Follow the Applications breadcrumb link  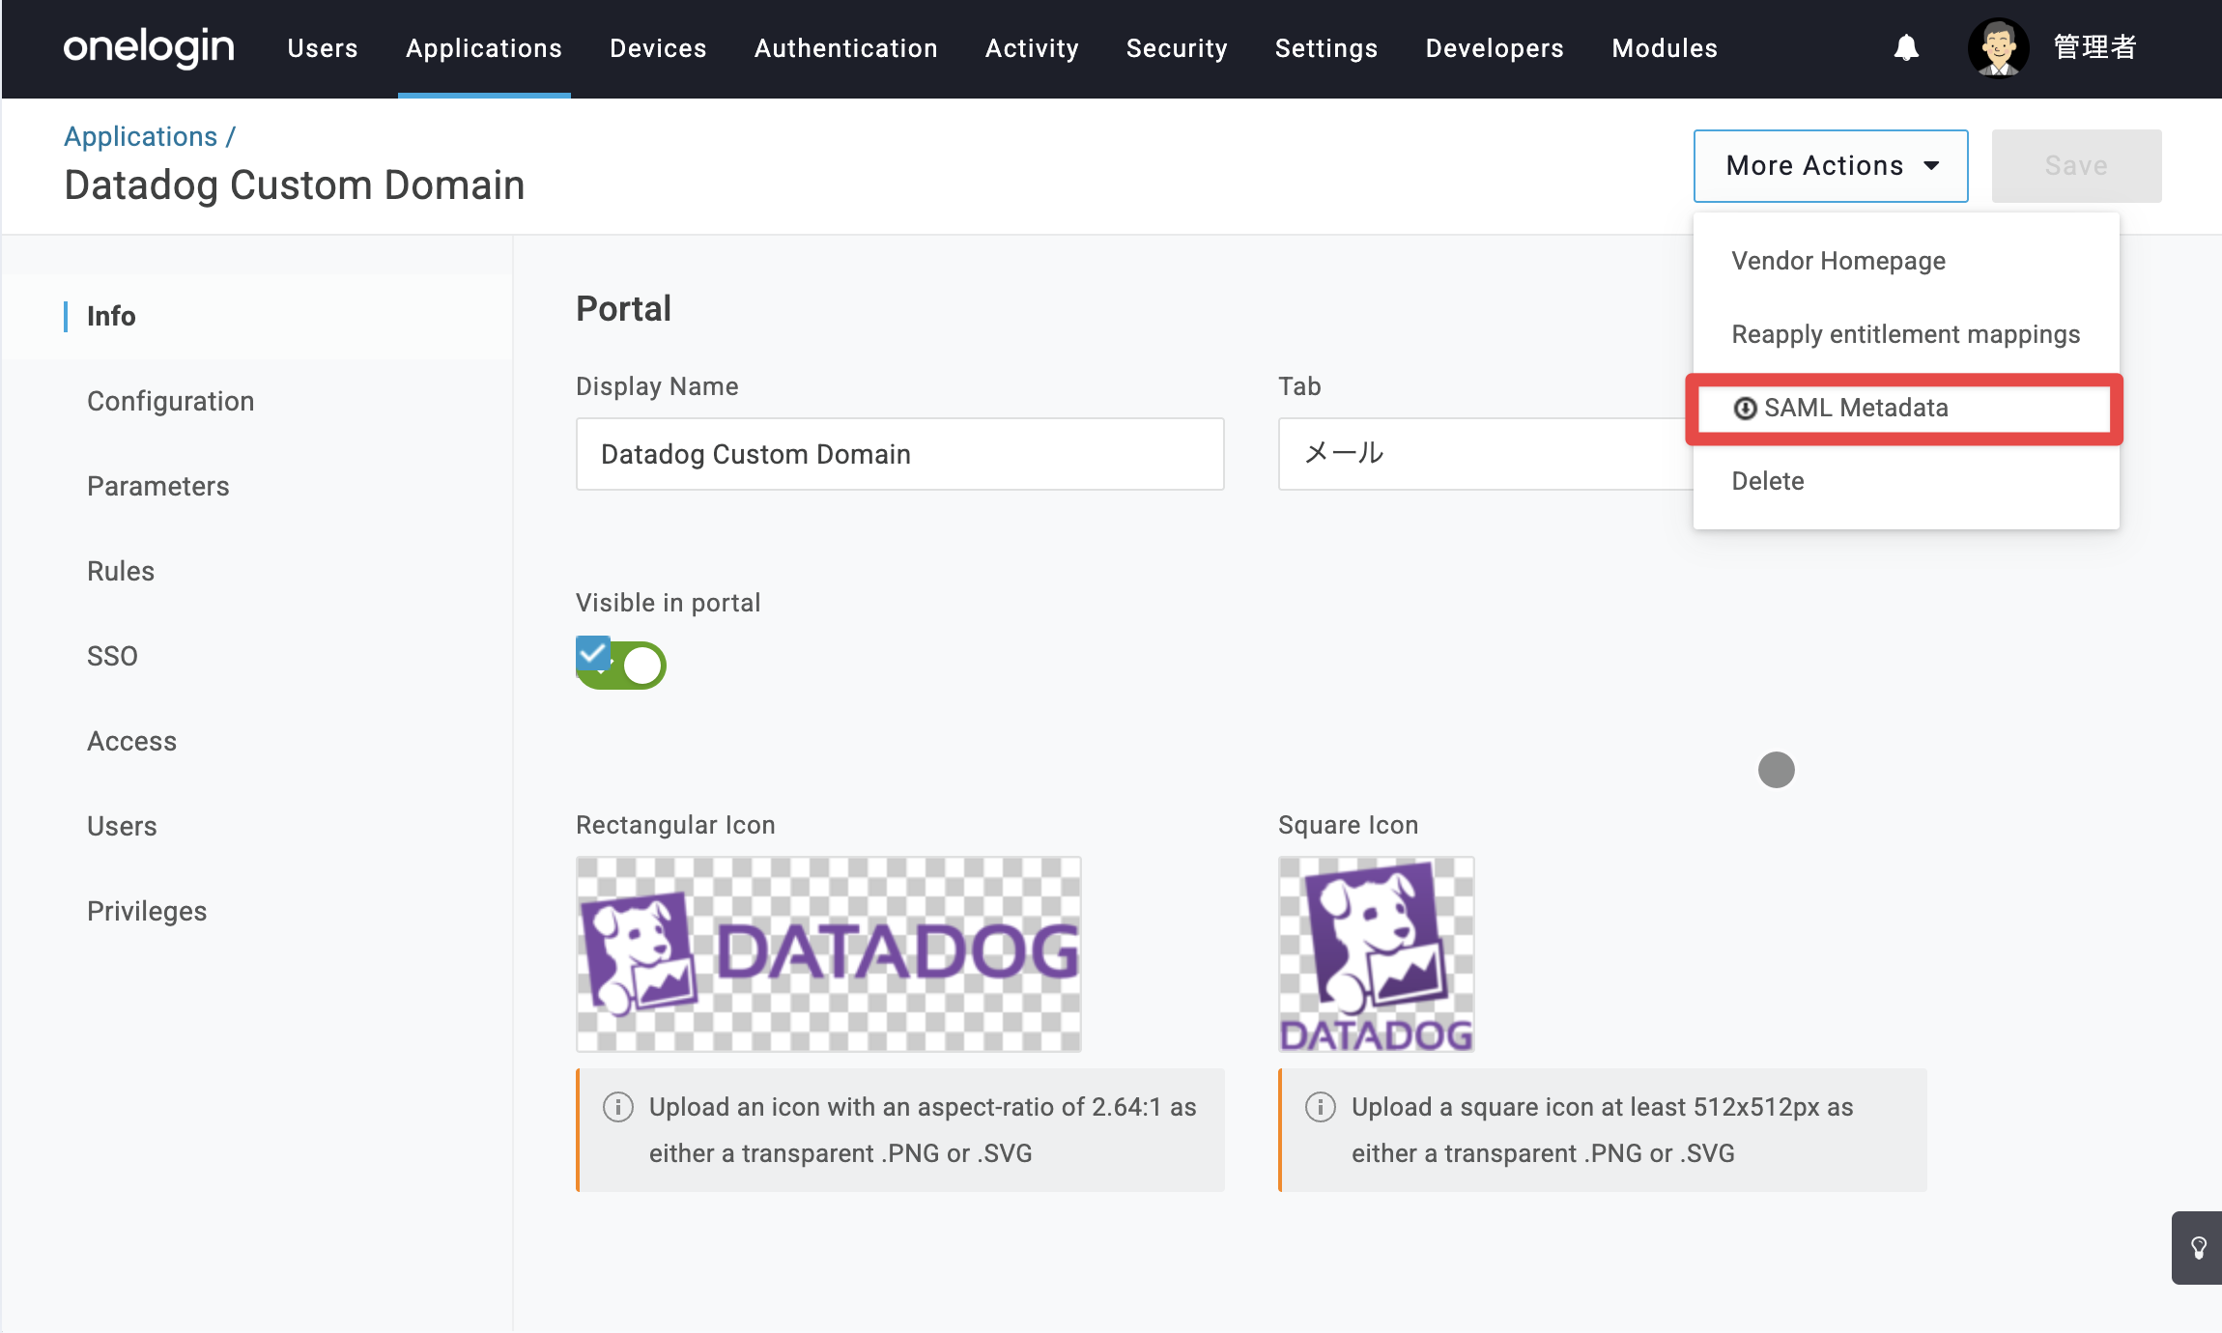tap(141, 137)
